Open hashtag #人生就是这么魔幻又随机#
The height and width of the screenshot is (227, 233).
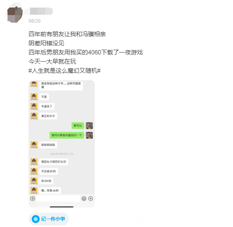65,71
